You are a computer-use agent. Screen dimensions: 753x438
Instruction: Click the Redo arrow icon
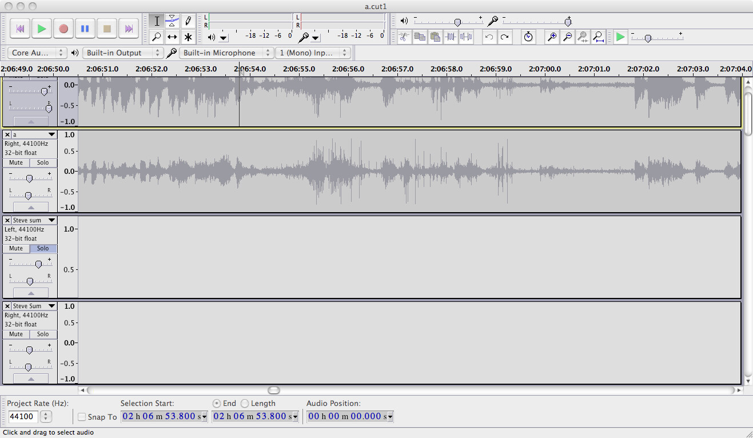(x=504, y=37)
